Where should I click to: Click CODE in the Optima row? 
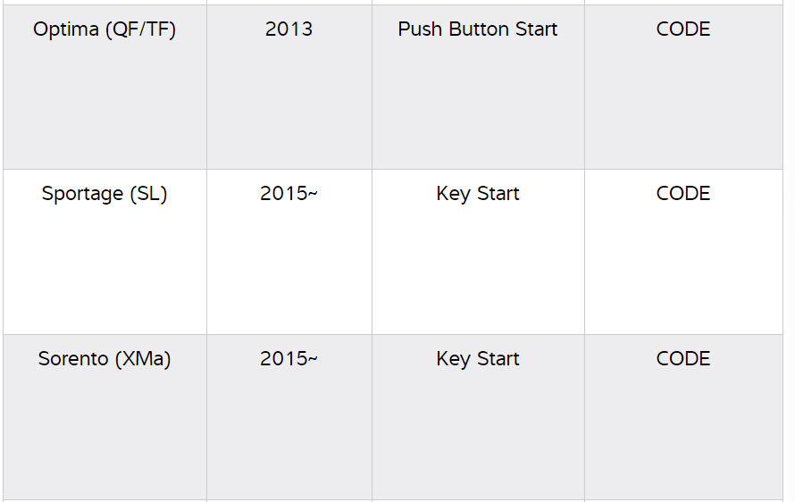click(683, 29)
